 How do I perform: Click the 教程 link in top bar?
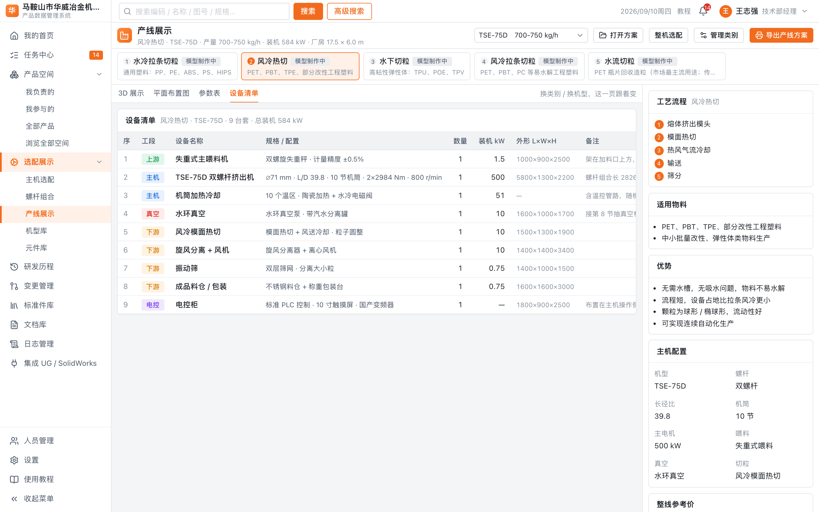click(684, 11)
